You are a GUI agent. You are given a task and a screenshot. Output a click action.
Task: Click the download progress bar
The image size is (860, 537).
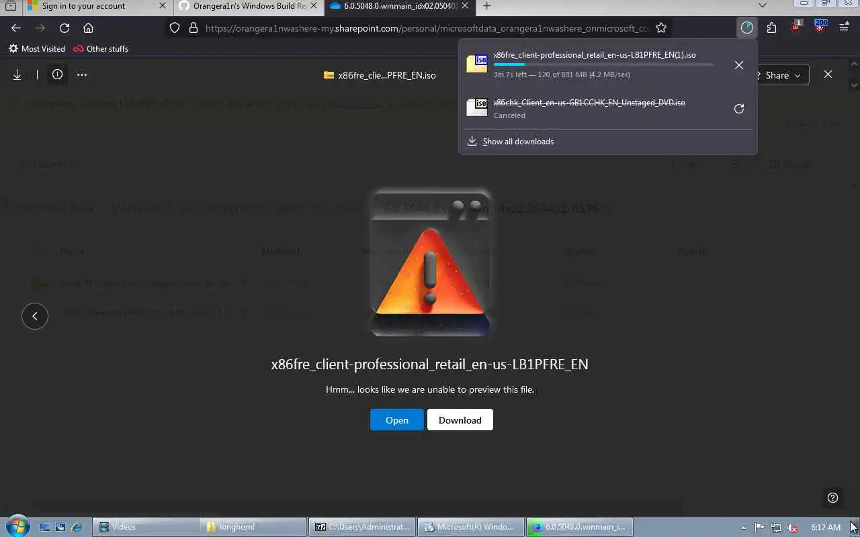603,65
